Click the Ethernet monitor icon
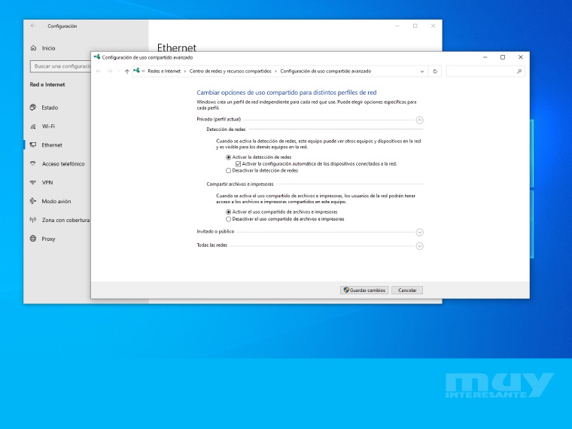This screenshot has width=572, height=429. pos(33,145)
